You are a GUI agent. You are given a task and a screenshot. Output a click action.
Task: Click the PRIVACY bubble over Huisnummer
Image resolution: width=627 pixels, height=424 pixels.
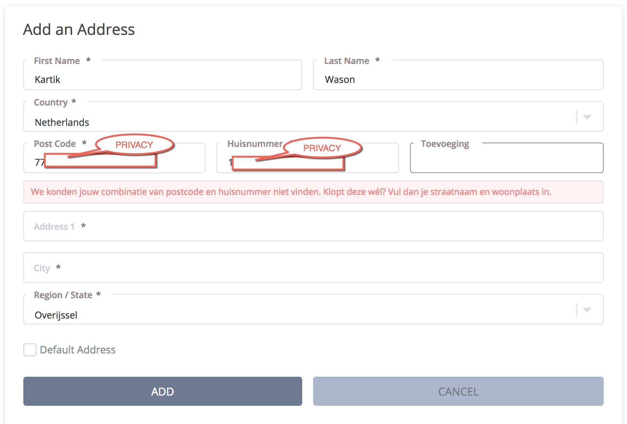tap(322, 148)
